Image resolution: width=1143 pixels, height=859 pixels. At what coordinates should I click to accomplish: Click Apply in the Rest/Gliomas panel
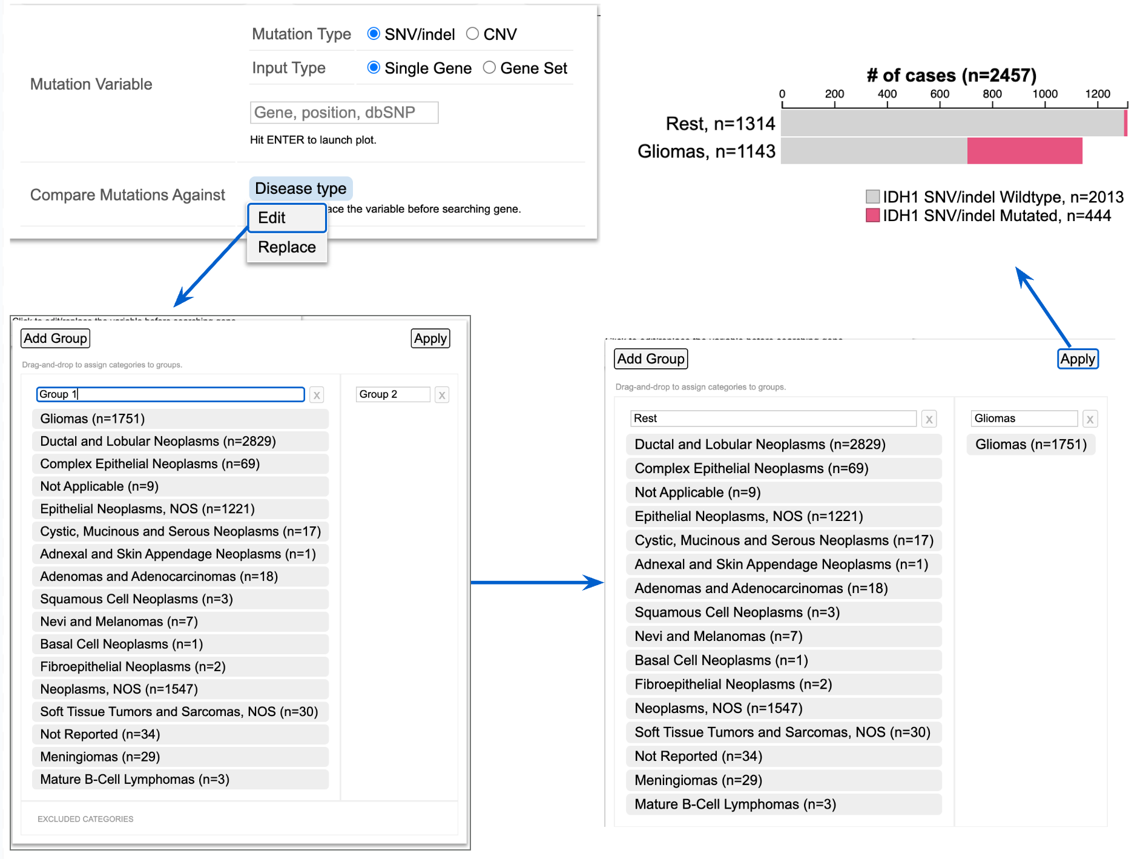click(x=1077, y=359)
